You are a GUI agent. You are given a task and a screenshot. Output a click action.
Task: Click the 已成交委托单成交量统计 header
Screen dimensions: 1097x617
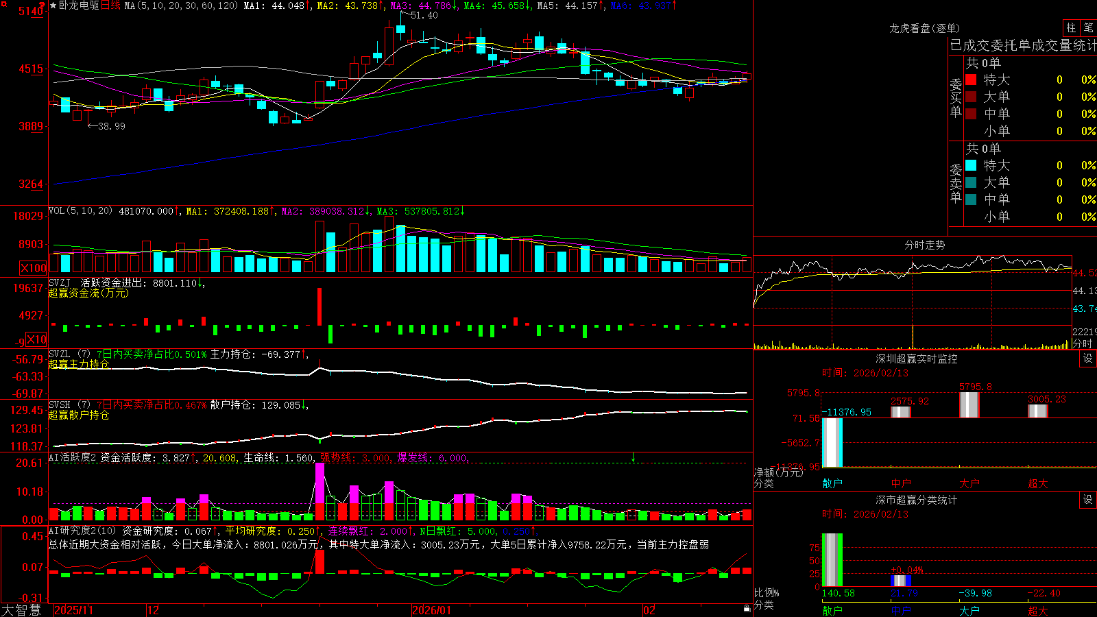[1023, 45]
